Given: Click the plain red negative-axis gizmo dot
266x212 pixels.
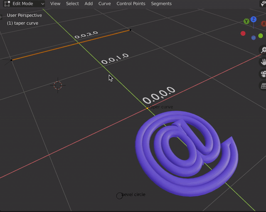Looking at the screenshot, I should tap(243, 33).
